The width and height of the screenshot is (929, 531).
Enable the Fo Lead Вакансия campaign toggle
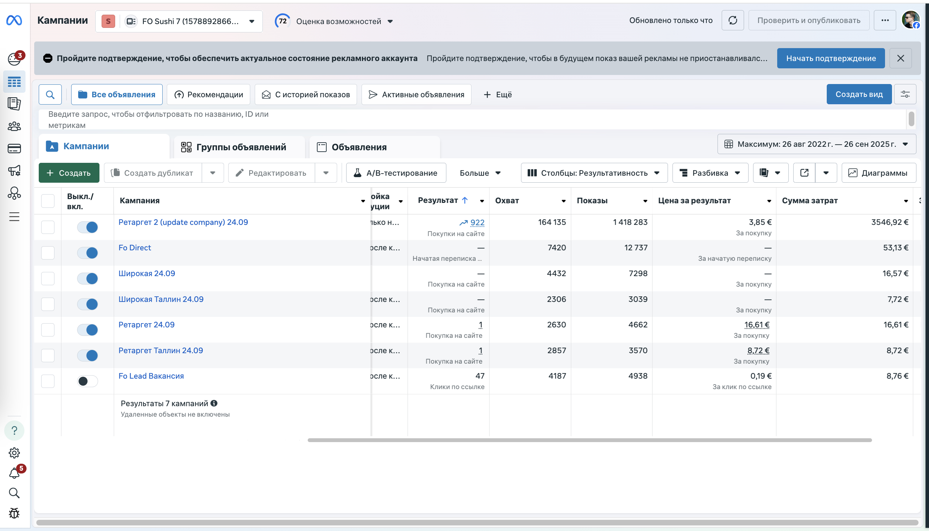88,381
